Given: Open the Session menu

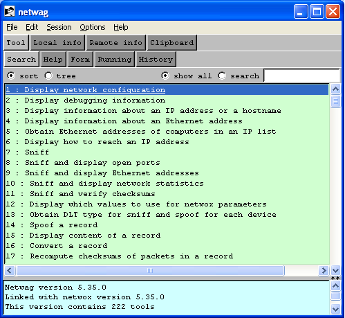Looking at the screenshot, I should [x=59, y=27].
